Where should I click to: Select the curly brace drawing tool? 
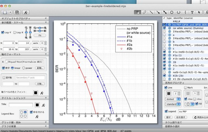pos(185,12)
